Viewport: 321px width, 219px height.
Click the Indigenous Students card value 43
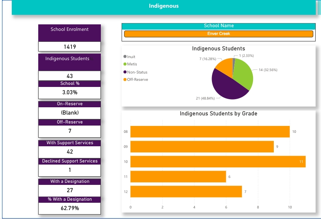click(69, 76)
